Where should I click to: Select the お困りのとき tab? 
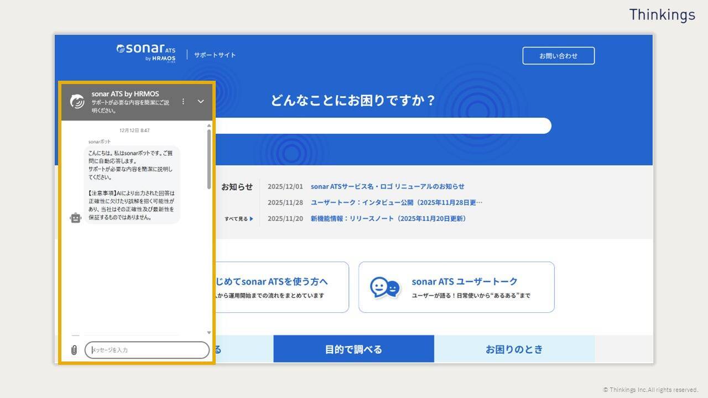click(514, 349)
